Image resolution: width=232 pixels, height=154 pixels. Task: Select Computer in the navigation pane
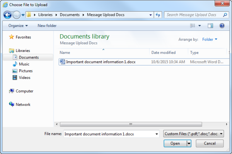click(x=24, y=91)
